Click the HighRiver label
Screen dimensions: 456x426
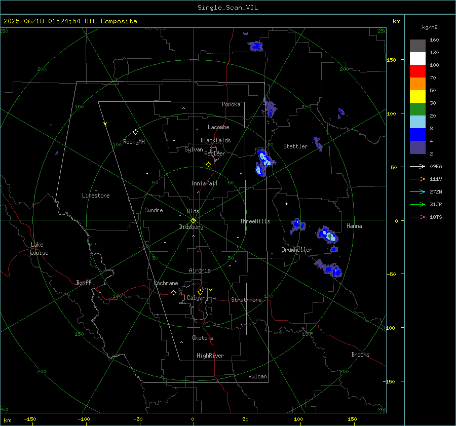210,356
